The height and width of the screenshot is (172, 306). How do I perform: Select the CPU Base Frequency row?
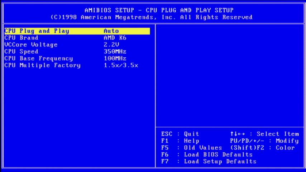(38, 58)
